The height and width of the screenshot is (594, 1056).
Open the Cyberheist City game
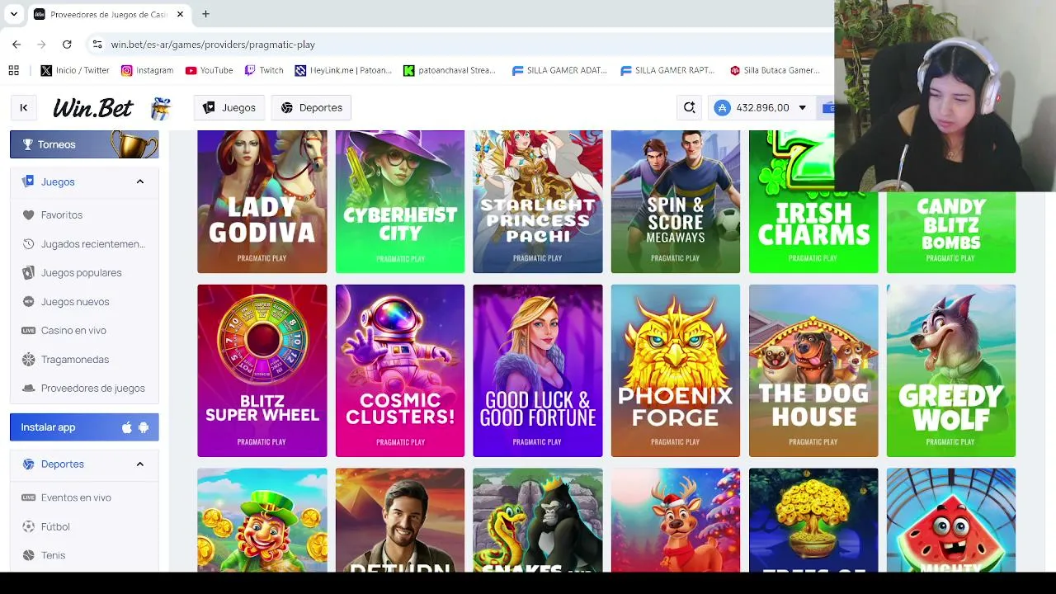(x=400, y=201)
